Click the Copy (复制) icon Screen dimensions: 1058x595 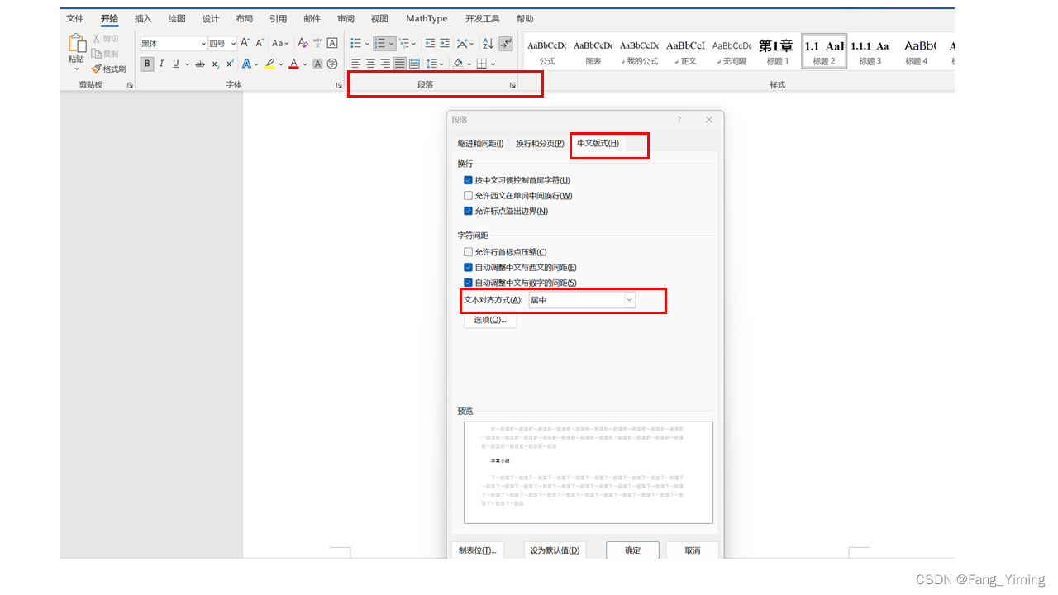point(97,54)
